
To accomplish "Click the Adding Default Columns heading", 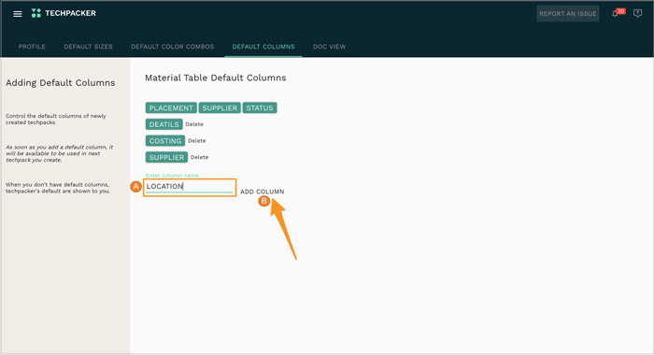I will click(x=60, y=83).
